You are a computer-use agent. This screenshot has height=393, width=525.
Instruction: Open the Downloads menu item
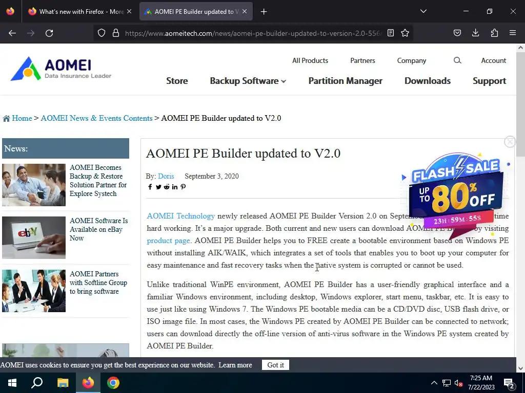(428, 81)
